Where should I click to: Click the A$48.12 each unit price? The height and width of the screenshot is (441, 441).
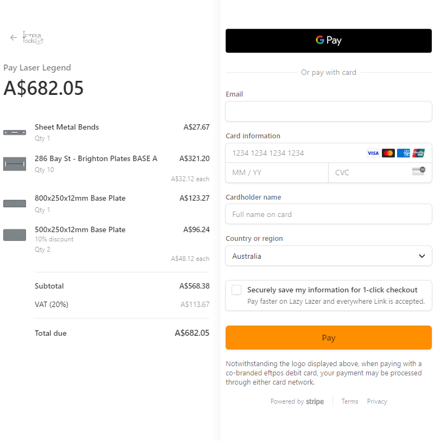click(190, 258)
